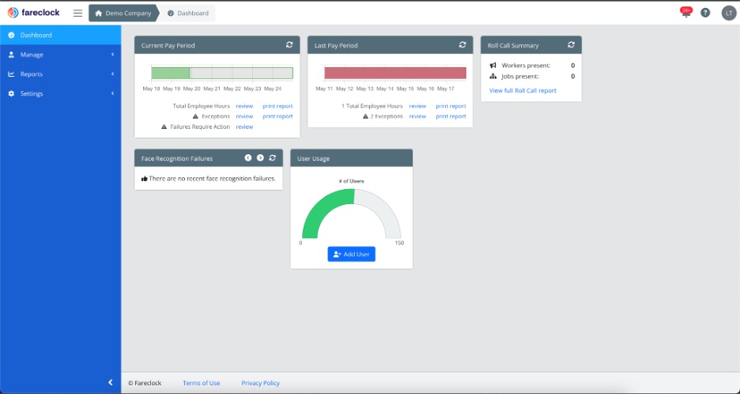Collapse the sidebar with bottom chevron
The width and height of the screenshot is (740, 394).
coord(110,383)
